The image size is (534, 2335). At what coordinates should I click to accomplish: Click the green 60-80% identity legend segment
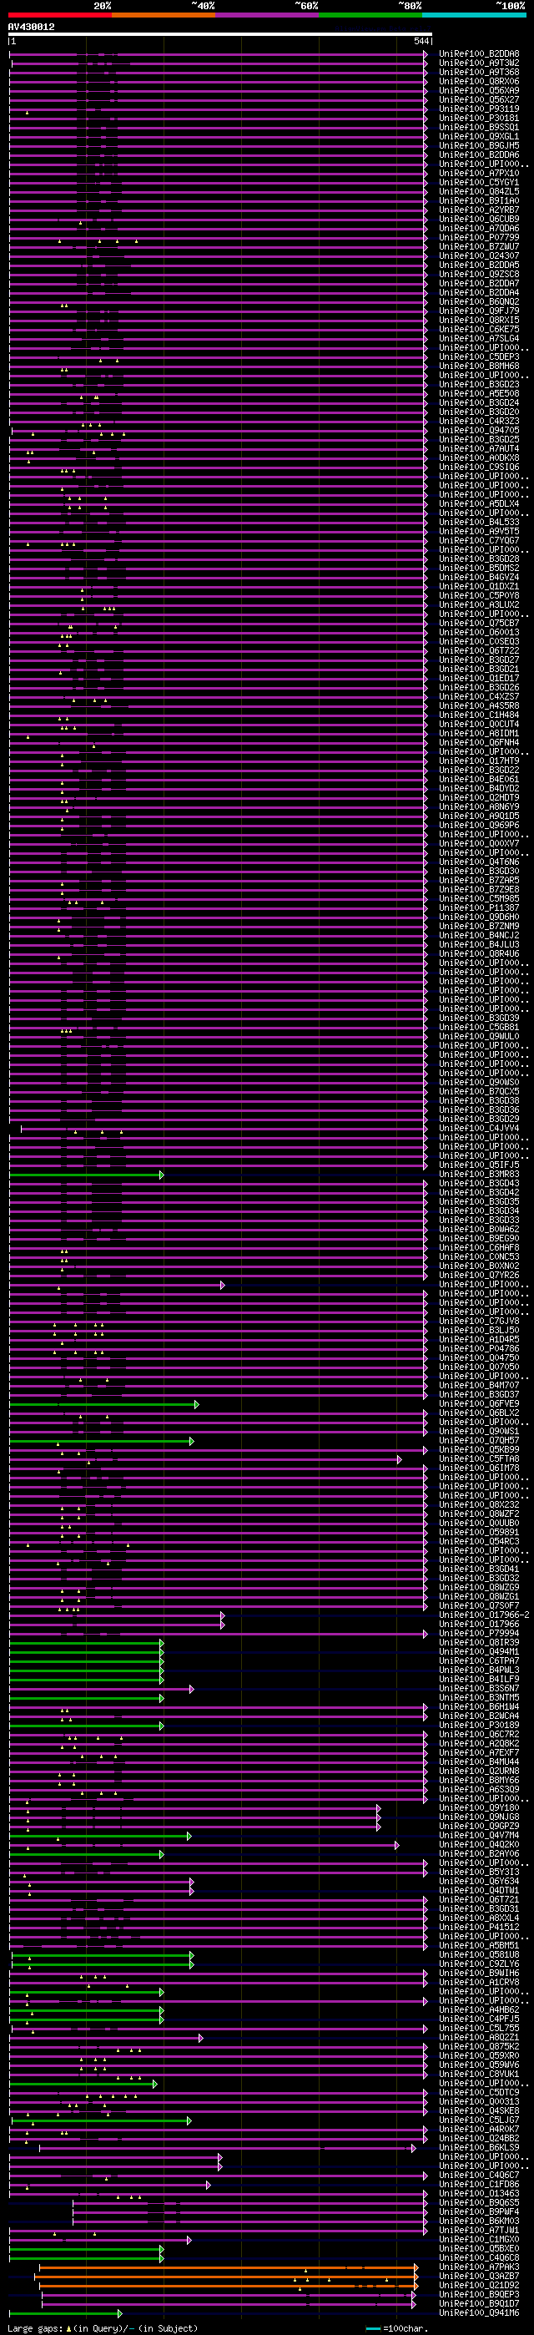pyautogui.click(x=370, y=15)
